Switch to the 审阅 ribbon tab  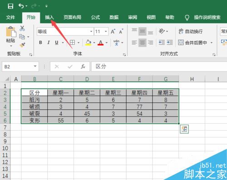tap(133, 17)
